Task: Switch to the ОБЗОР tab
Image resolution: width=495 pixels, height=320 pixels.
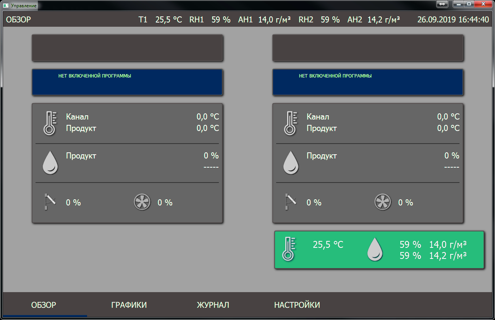Action: point(44,305)
